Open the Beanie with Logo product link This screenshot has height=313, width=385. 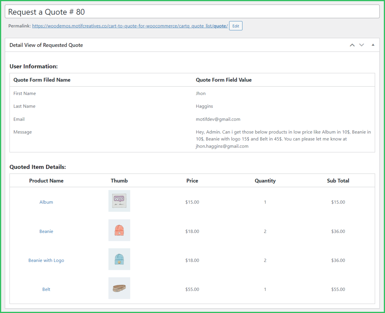click(x=46, y=260)
